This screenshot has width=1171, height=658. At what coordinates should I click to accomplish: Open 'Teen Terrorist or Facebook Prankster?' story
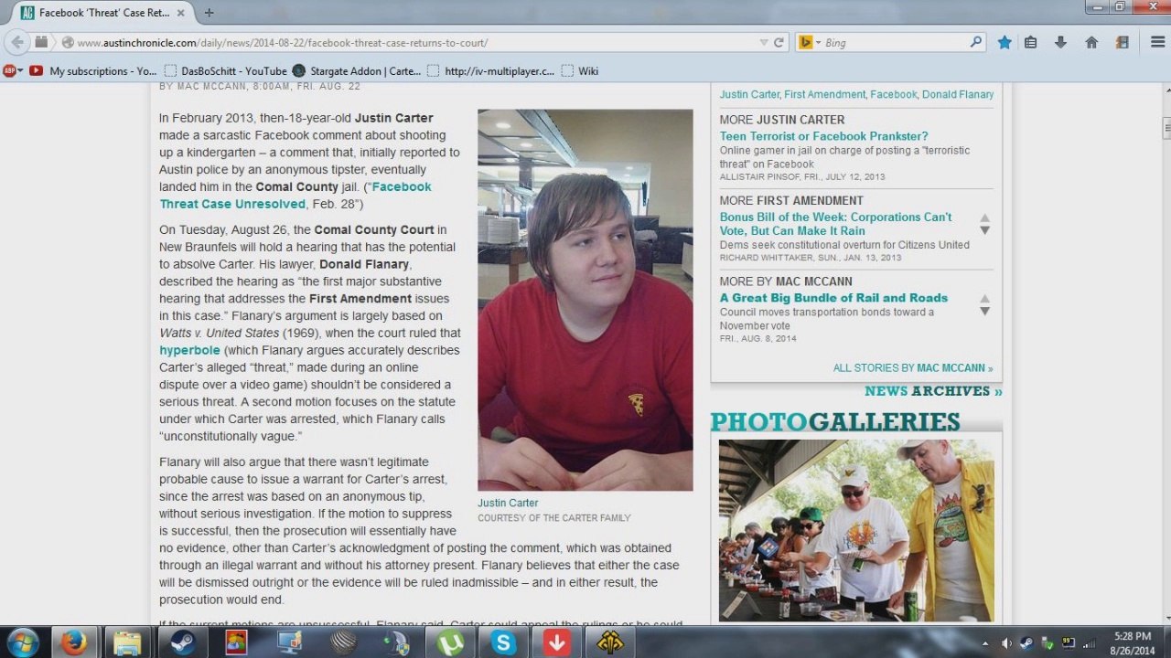823,136
